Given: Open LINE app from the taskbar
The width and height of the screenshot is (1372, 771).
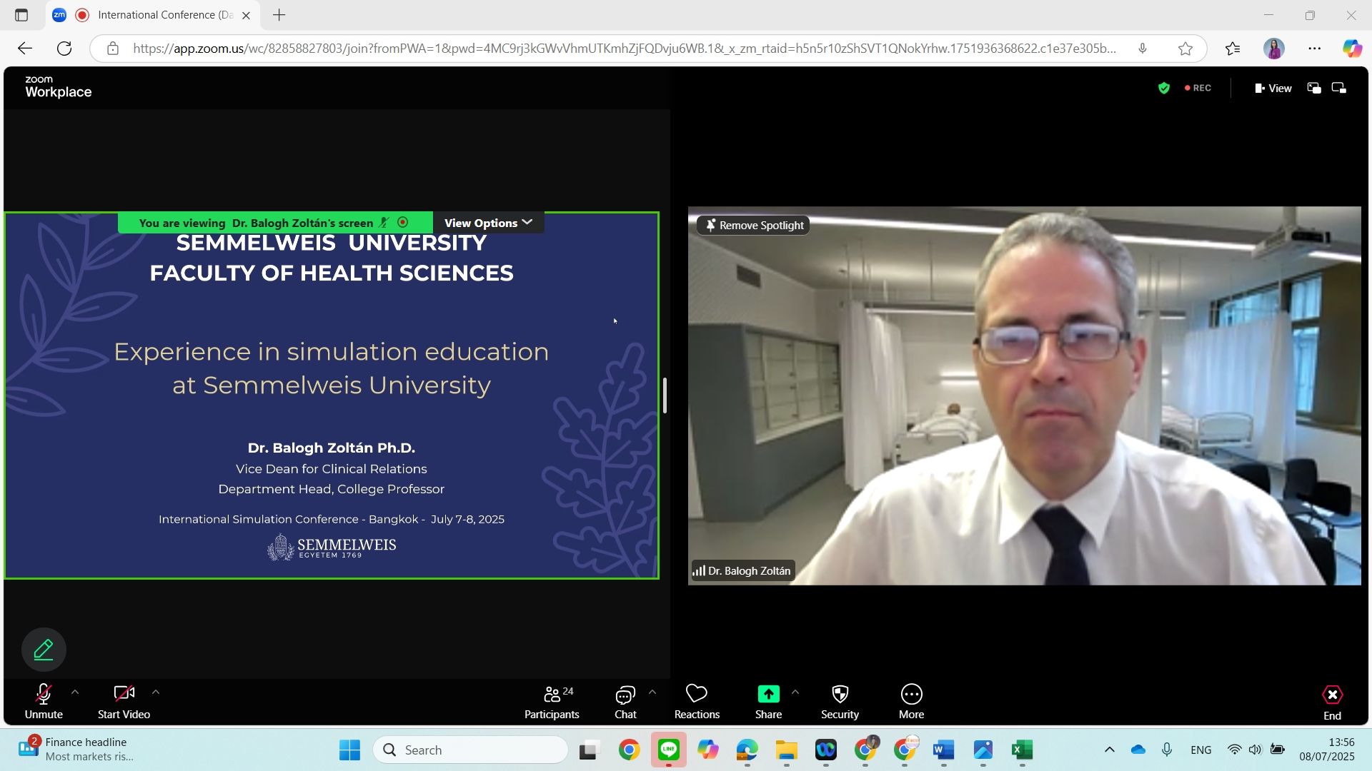Looking at the screenshot, I should click(x=669, y=750).
